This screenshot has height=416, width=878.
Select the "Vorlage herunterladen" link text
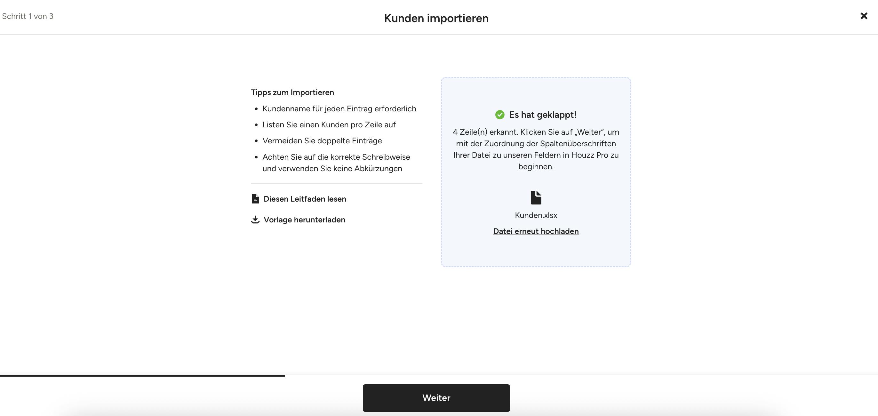click(x=304, y=220)
